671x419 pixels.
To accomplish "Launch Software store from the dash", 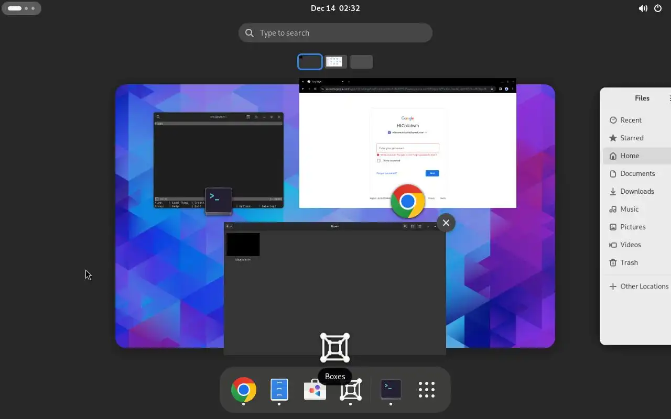I will click(315, 390).
